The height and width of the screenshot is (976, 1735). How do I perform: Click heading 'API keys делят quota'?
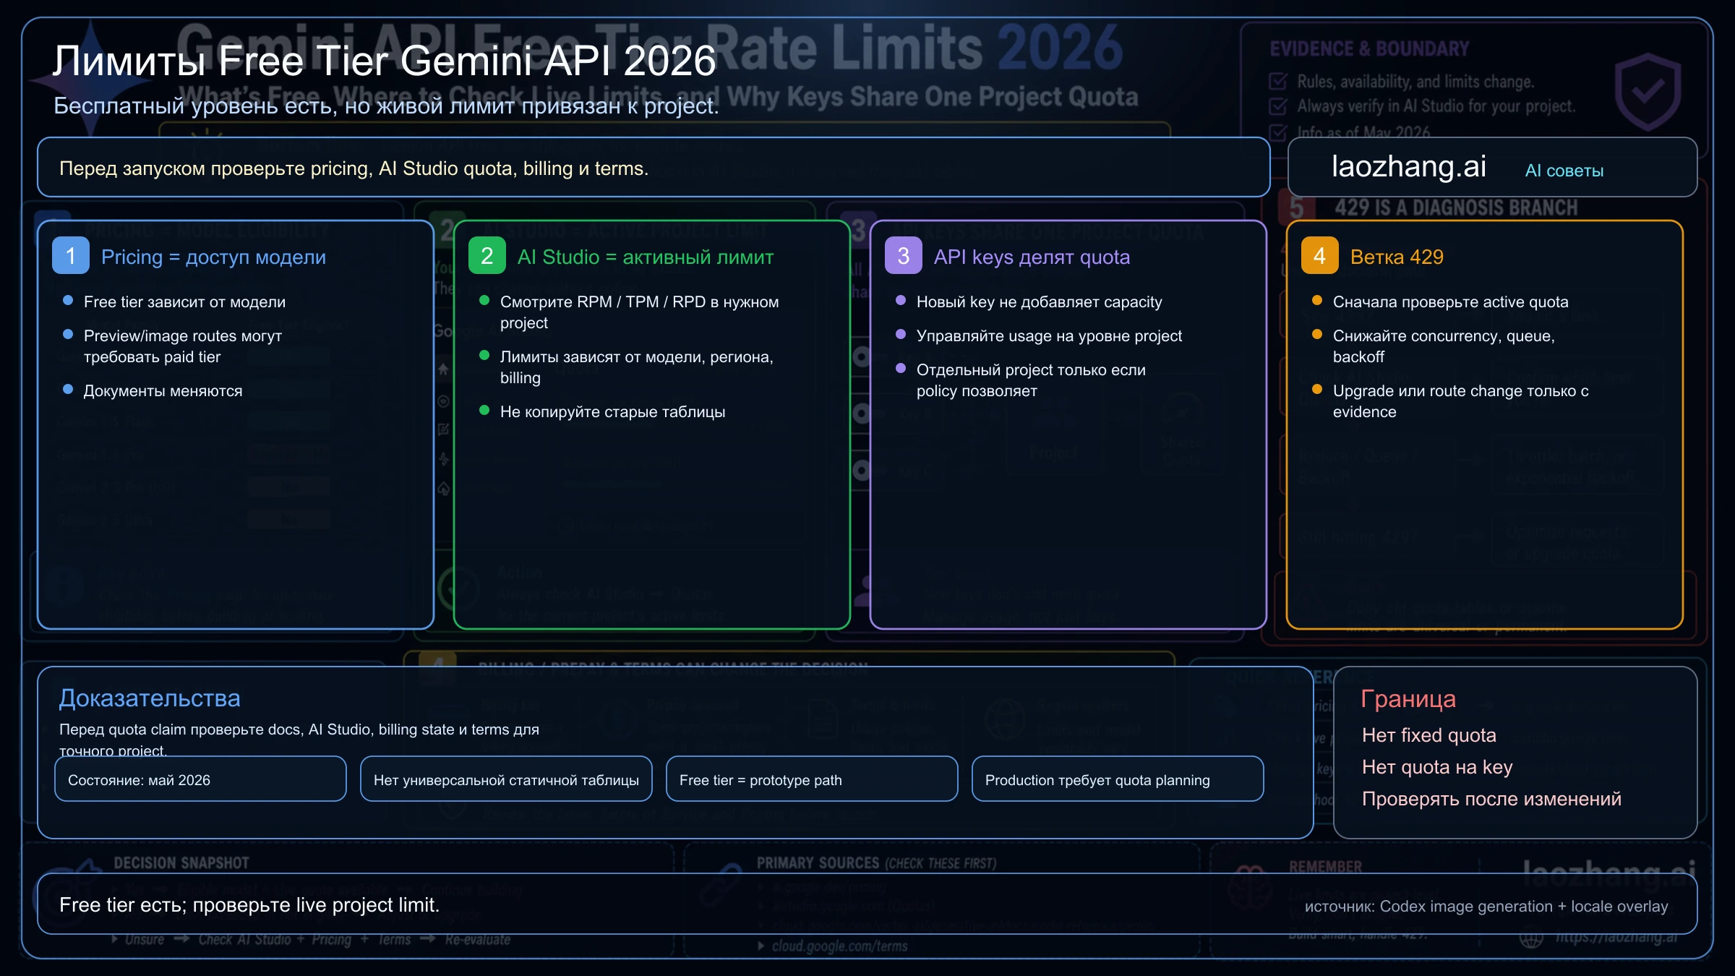[1032, 257]
